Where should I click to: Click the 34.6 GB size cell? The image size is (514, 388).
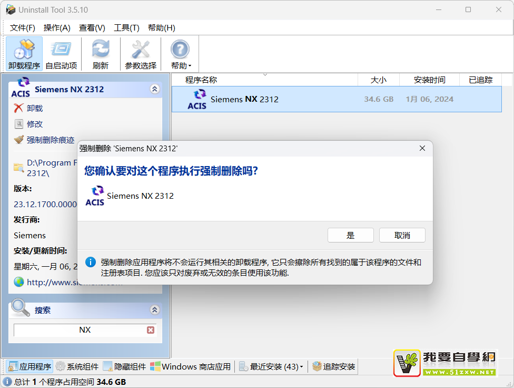pyautogui.click(x=379, y=99)
